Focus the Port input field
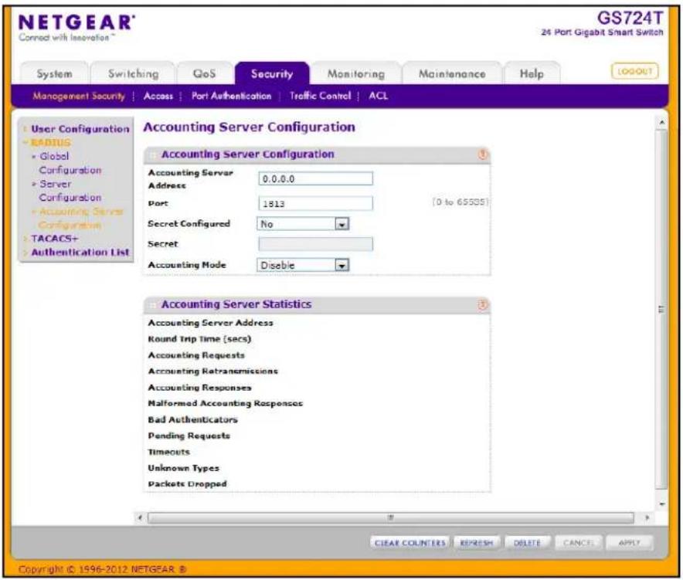This screenshot has width=683, height=580. [x=316, y=204]
